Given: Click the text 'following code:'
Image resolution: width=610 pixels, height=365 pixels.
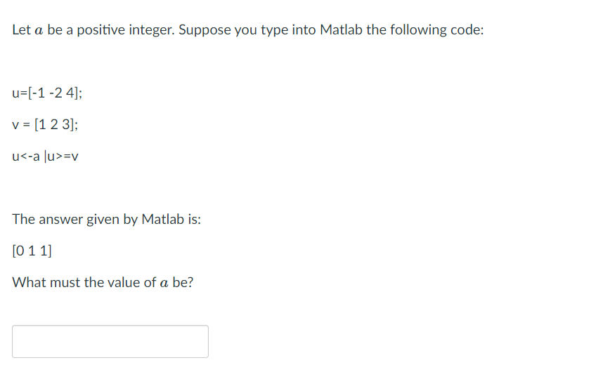Looking at the screenshot, I should coord(437,30).
